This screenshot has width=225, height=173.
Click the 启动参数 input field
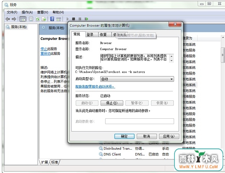[x=139, y=121]
